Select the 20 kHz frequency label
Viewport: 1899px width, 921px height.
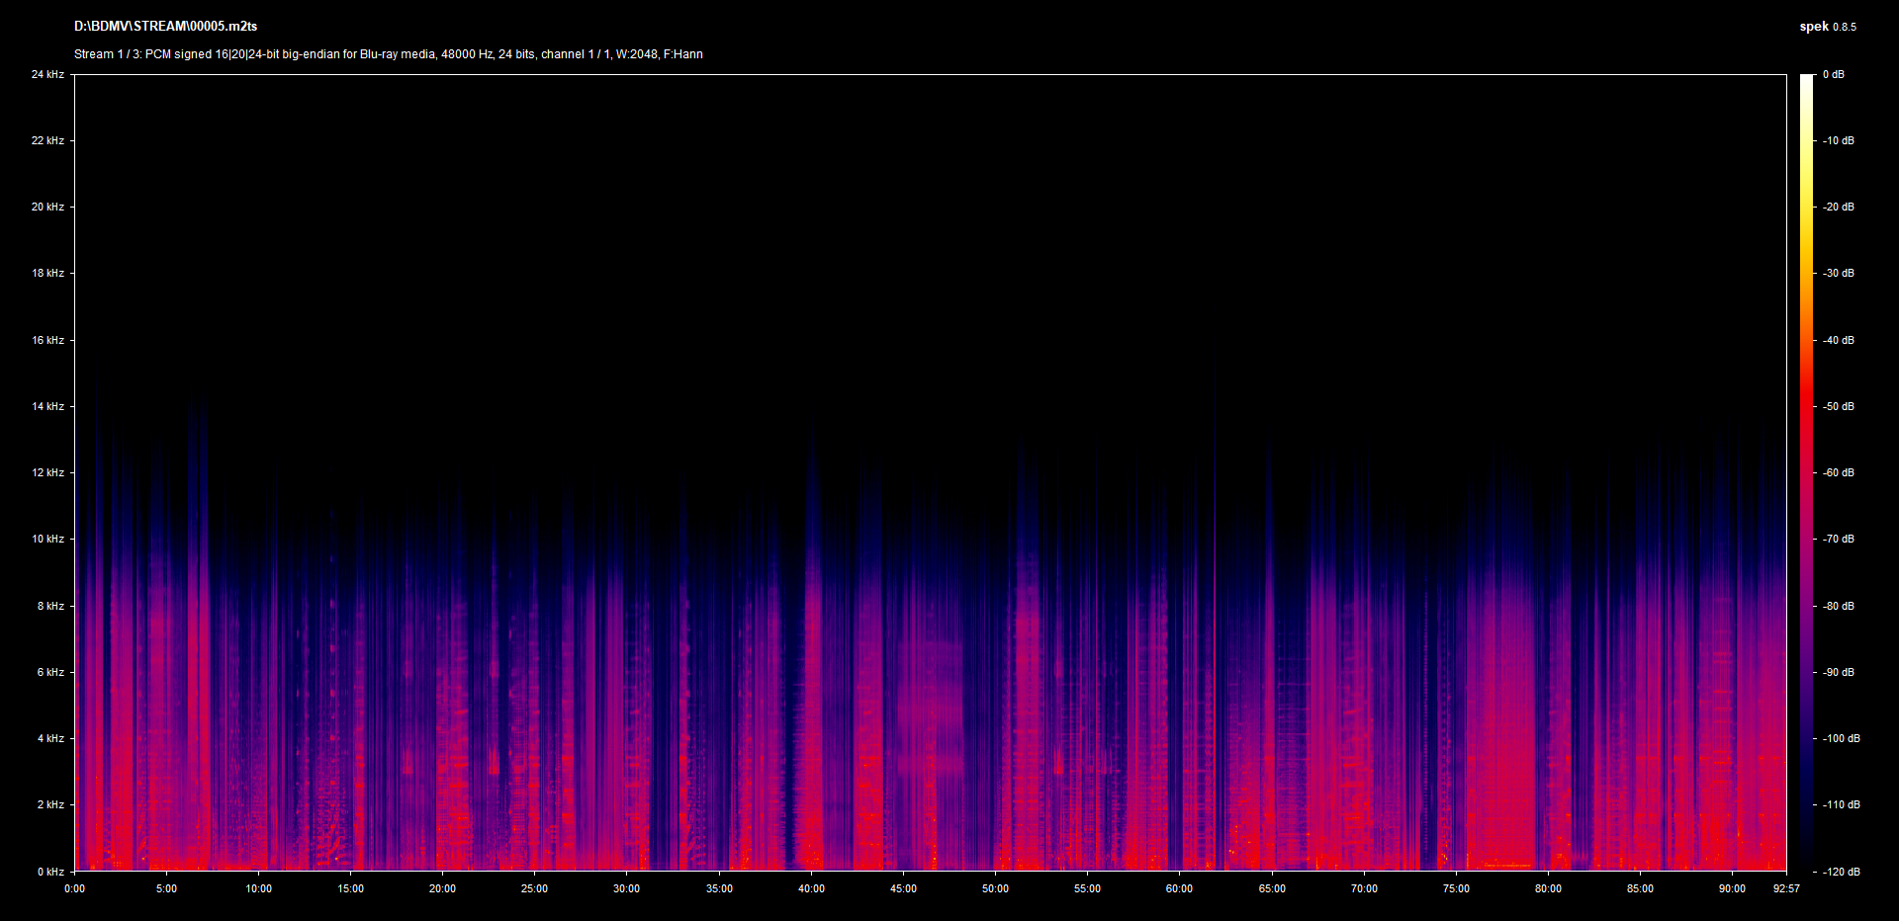pyautogui.click(x=47, y=207)
